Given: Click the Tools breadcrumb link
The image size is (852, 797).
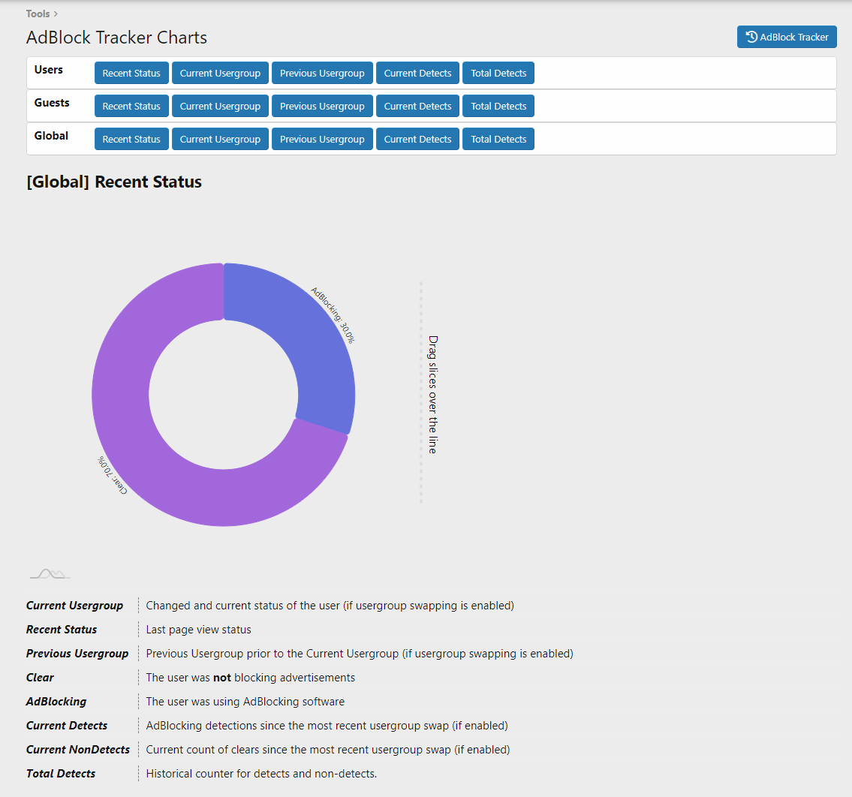Looking at the screenshot, I should (x=38, y=14).
